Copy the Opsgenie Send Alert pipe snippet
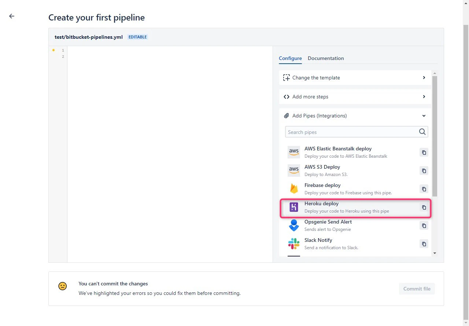 [424, 226]
